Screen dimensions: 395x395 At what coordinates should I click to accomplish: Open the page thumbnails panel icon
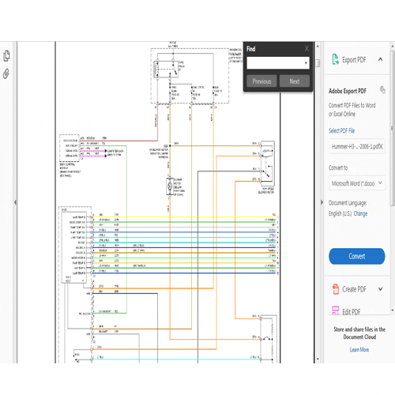(x=6, y=56)
